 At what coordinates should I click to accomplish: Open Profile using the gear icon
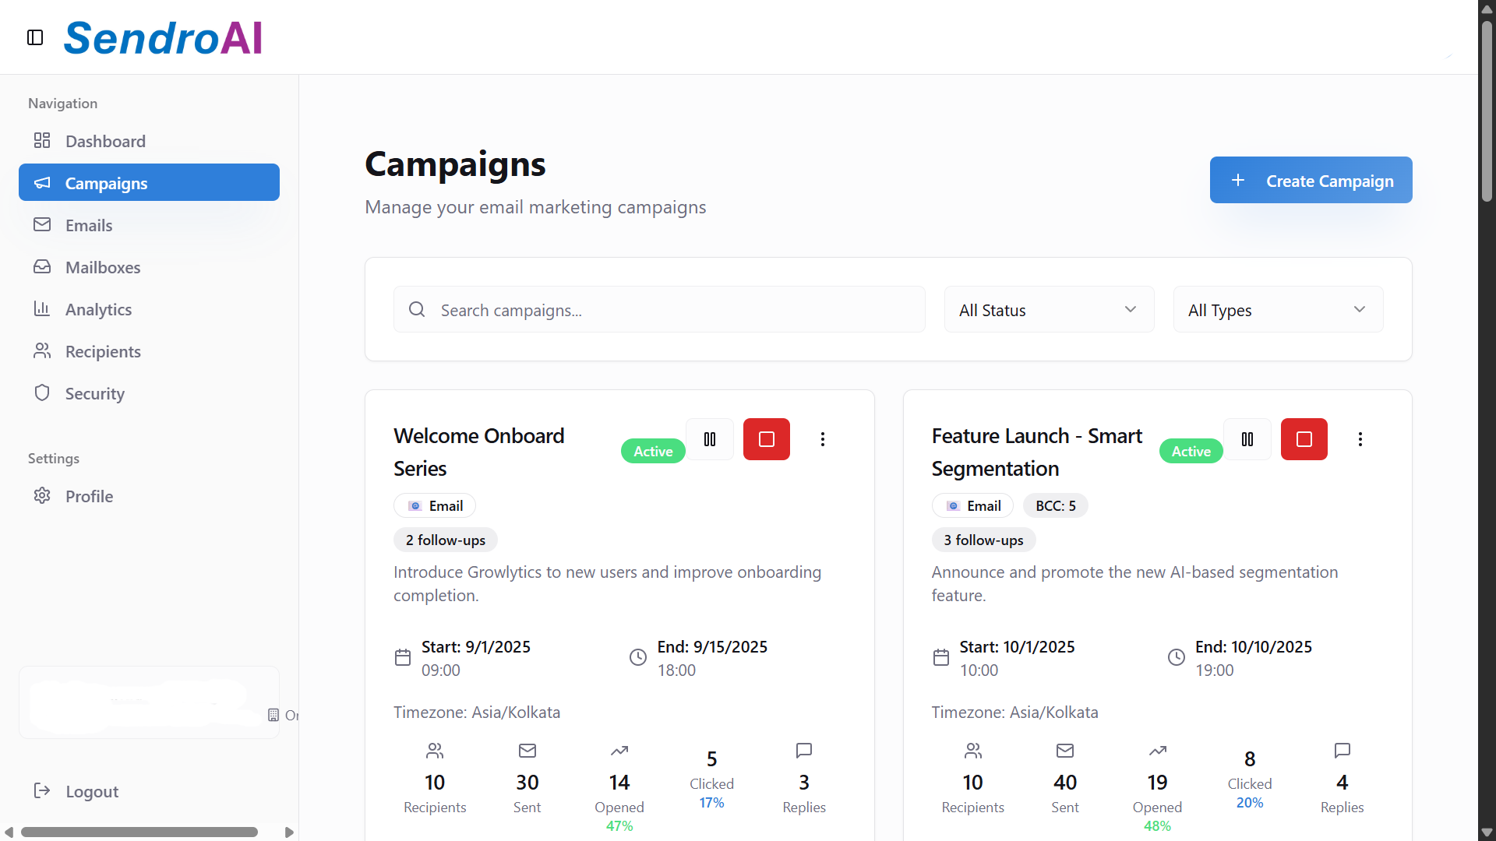pyautogui.click(x=42, y=496)
